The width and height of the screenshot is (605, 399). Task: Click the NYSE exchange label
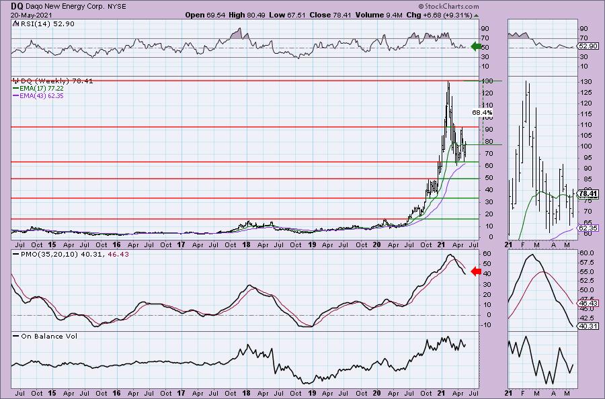(116, 7)
